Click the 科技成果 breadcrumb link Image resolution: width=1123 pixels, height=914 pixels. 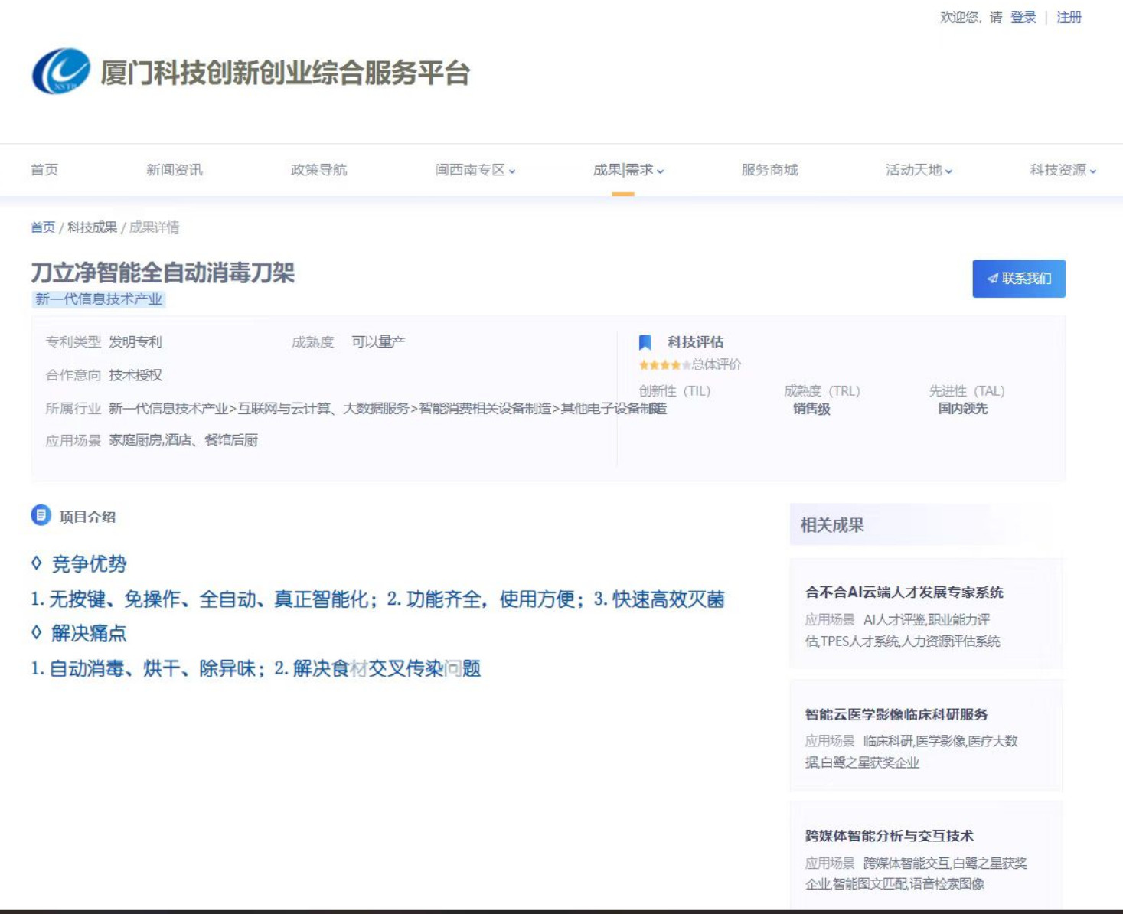[92, 227]
